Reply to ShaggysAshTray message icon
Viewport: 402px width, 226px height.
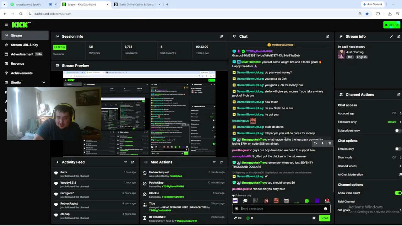315,143
